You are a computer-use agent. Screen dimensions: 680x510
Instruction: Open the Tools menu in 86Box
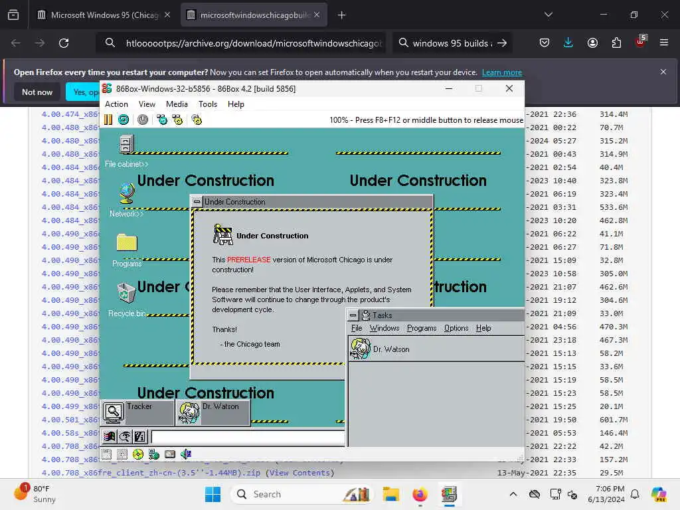pyautogui.click(x=208, y=104)
